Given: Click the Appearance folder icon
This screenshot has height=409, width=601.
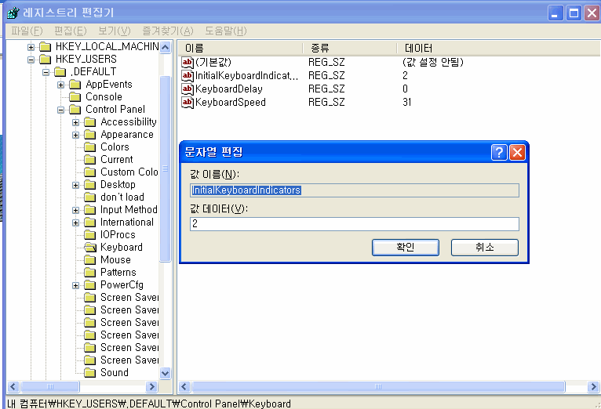Looking at the screenshot, I should click(90, 135).
